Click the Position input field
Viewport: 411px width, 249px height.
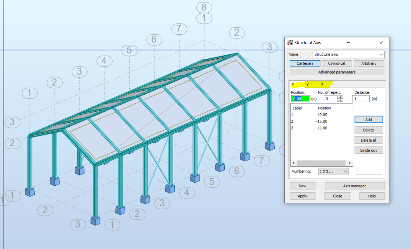pos(301,99)
